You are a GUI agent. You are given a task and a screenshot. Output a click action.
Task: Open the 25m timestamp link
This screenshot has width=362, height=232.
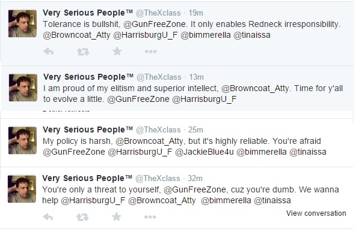click(x=195, y=130)
